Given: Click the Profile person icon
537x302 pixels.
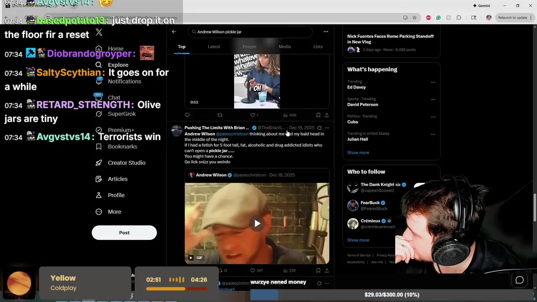Looking at the screenshot, I should (99, 195).
